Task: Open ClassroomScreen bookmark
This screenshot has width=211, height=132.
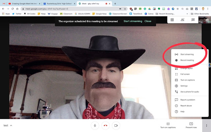Action: click(x=118, y=14)
